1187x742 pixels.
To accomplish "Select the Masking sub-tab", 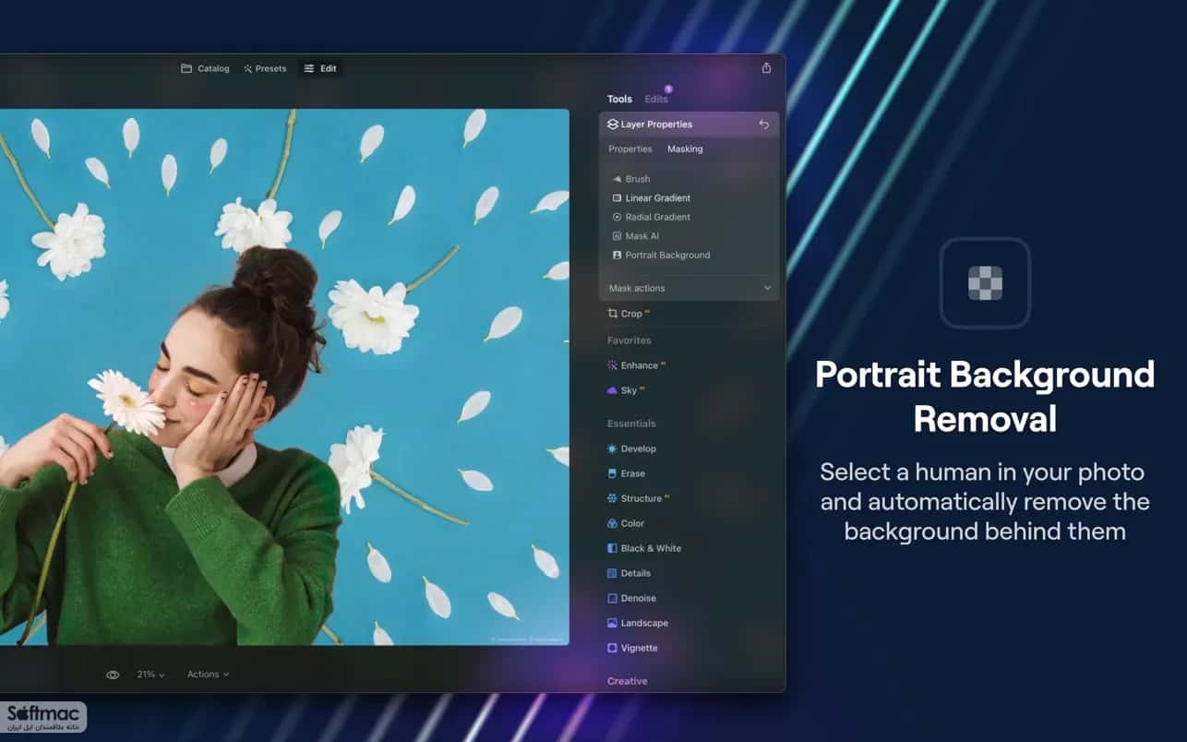I will pos(685,149).
